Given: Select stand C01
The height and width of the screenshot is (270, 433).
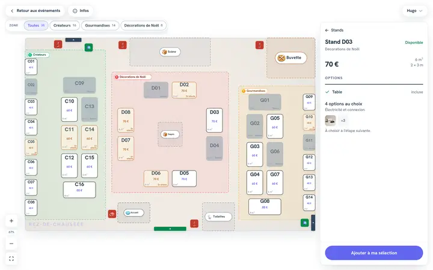Looking at the screenshot, I should pyautogui.click(x=31, y=67).
